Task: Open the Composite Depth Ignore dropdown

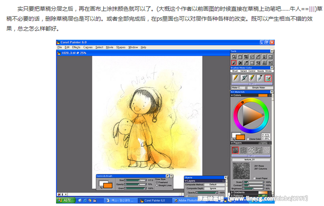Action: (x=214, y=188)
